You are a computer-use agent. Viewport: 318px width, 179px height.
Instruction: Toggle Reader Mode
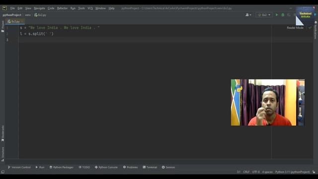coord(295,28)
